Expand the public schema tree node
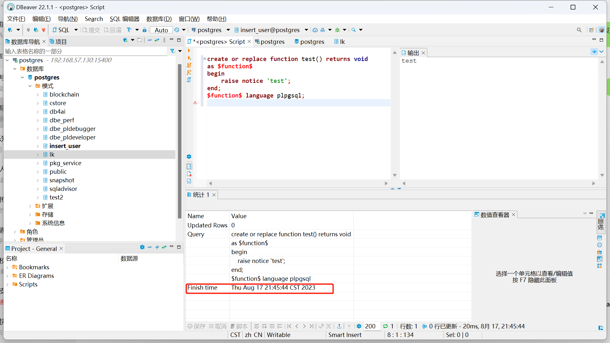The height and width of the screenshot is (343, 610). pyautogui.click(x=38, y=172)
